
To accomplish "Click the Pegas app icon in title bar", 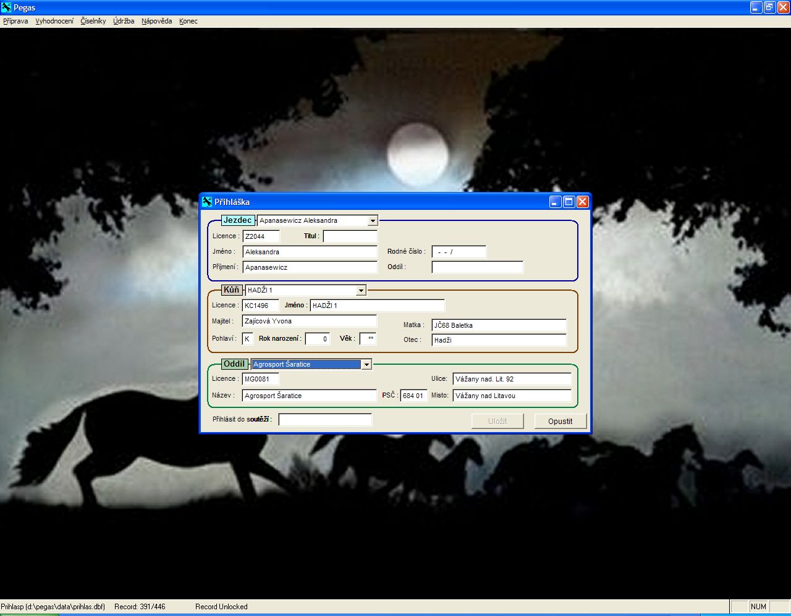I will [x=6, y=7].
